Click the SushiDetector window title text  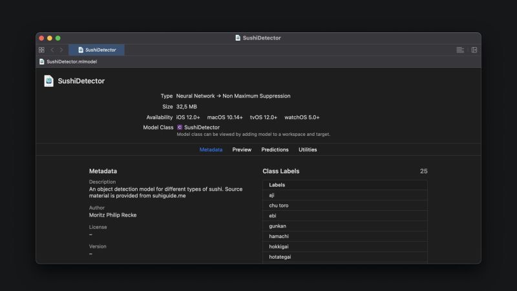point(262,38)
